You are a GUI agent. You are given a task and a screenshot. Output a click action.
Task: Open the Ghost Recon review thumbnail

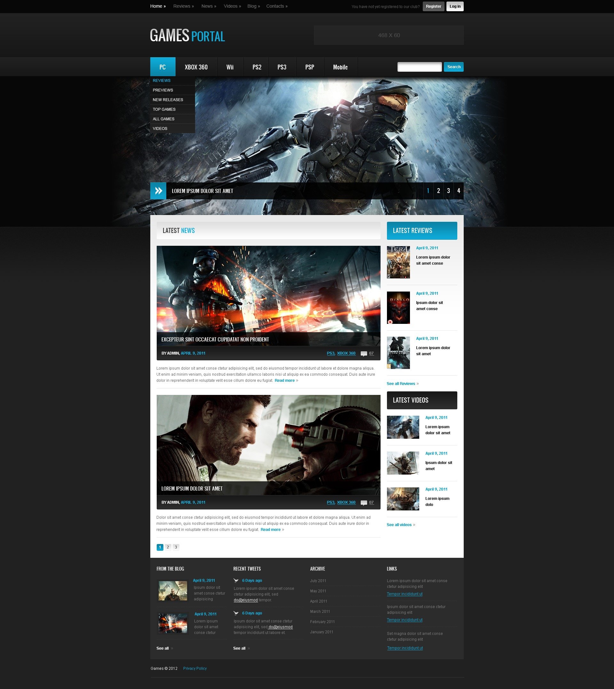point(398,353)
